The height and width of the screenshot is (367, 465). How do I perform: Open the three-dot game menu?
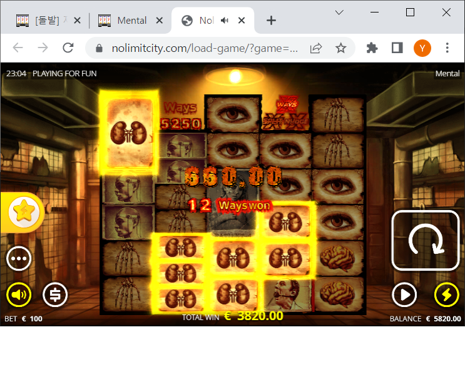click(x=19, y=259)
